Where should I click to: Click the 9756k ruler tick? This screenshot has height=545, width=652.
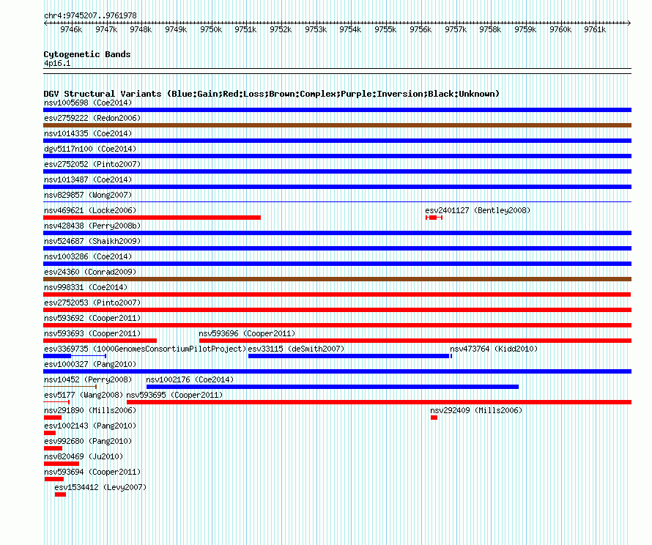pos(421,29)
